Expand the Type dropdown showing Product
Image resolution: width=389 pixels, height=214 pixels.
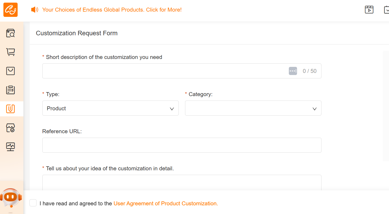(110, 108)
